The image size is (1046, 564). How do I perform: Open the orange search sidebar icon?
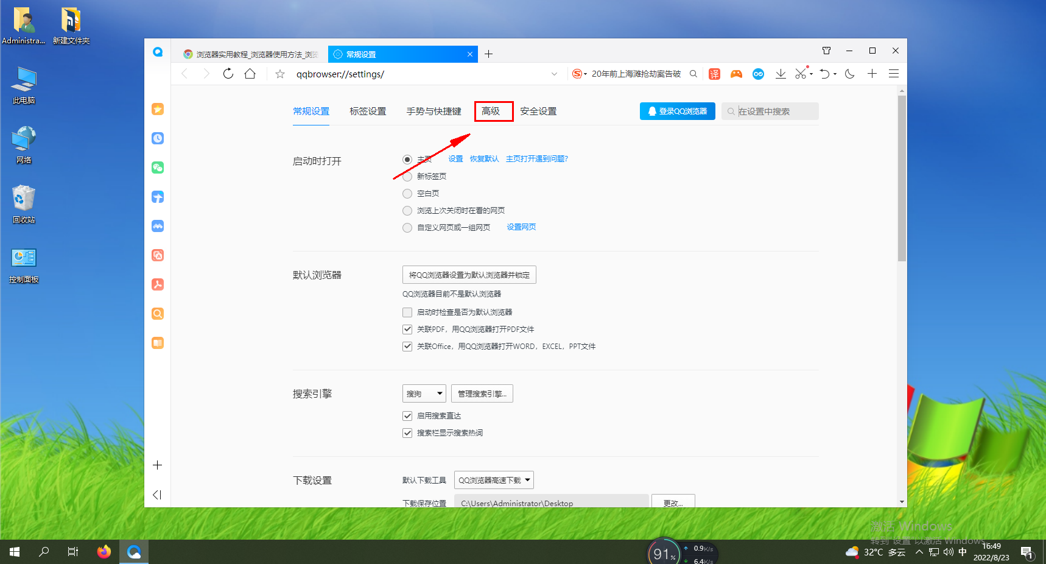[x=158, y=314]
